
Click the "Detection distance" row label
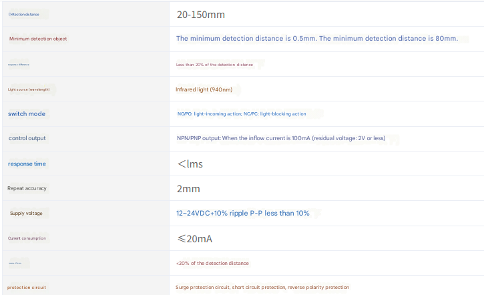23,14
